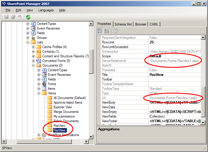Image resolution: width=208 pixels, height=152 pixels.
Task: Click the Save toolbar icon
Action: pos(6,17)
